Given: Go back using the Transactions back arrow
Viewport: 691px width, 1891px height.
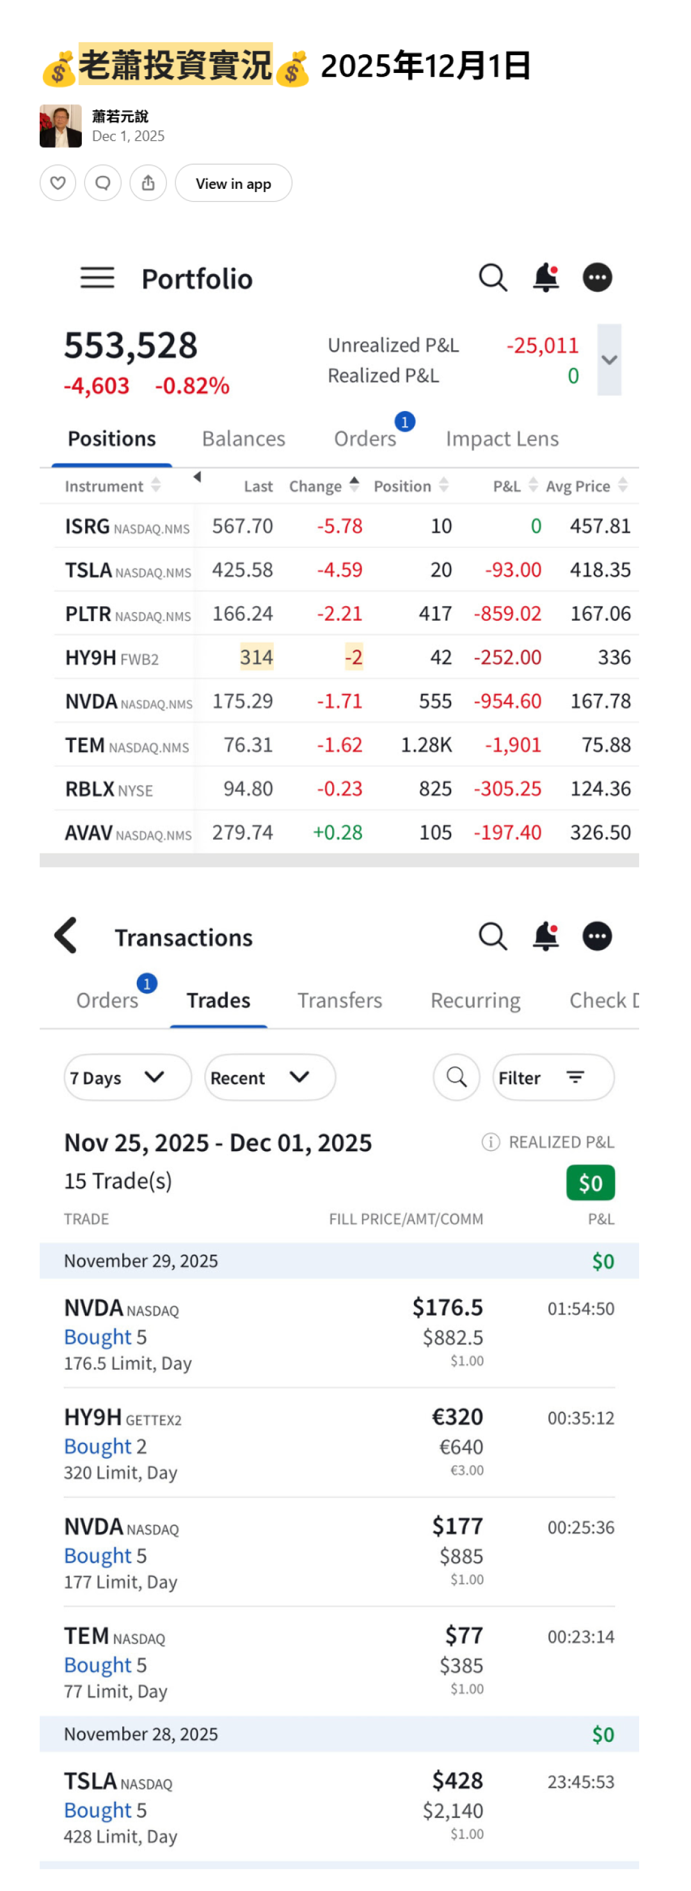Looking at the screenshot, I should 66,935.
